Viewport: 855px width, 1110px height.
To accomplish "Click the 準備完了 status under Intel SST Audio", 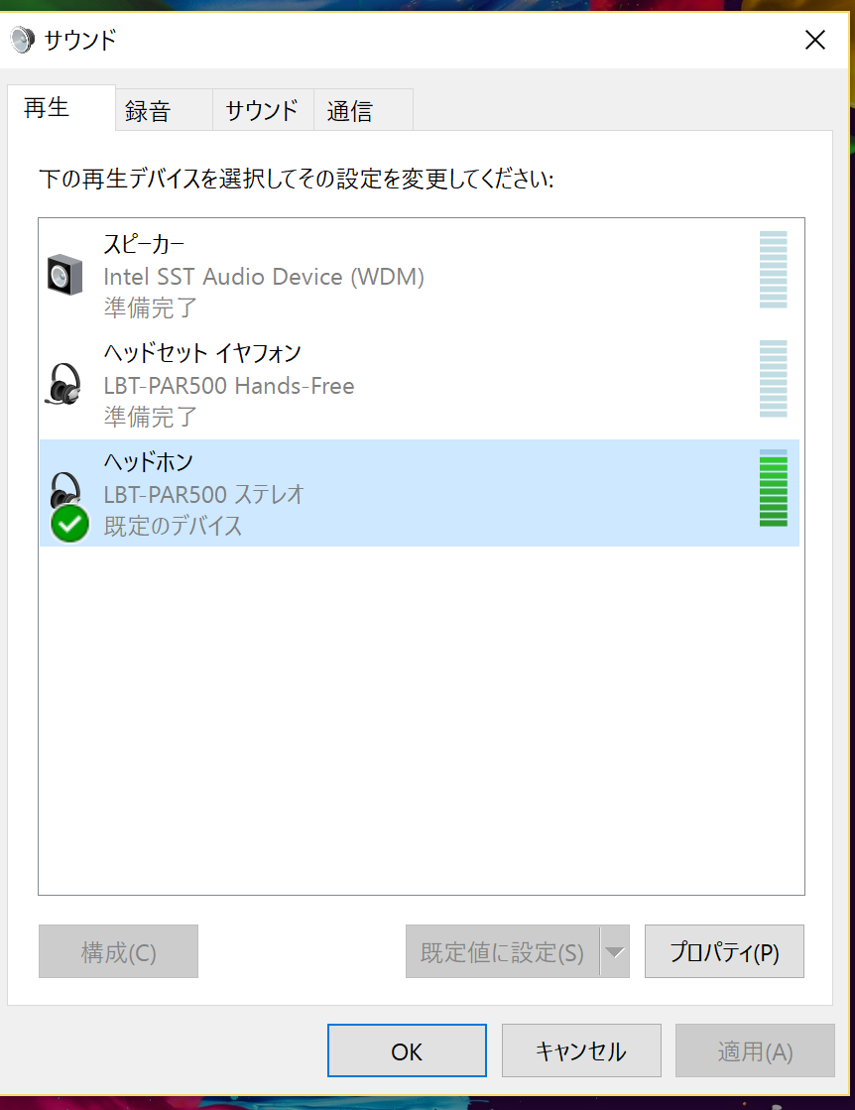I will [150, 308].
